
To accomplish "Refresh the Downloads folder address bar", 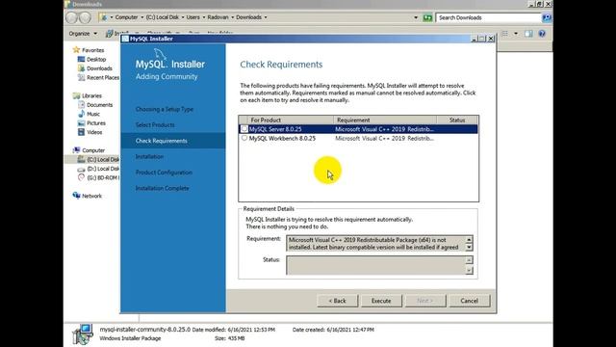I will [427, 17].
